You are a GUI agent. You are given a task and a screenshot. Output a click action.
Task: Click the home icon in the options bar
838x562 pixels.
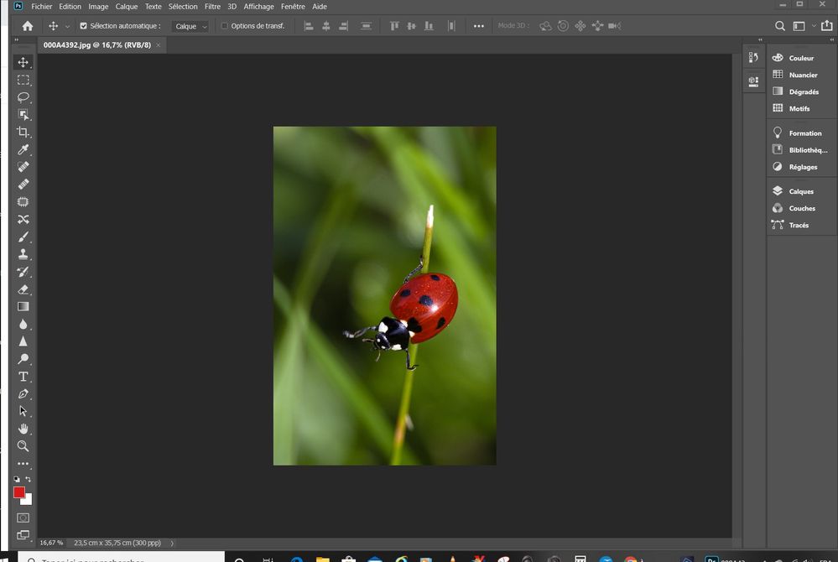28,26
